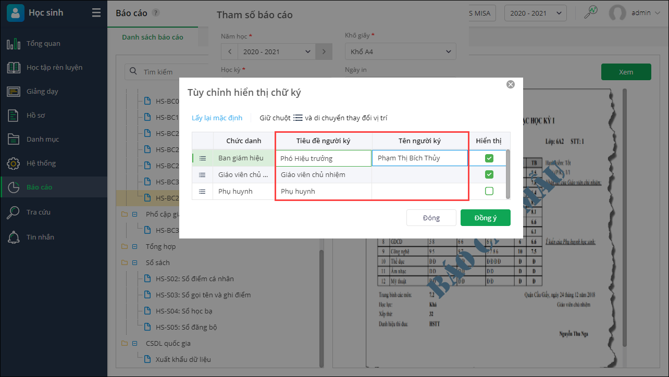Image resolution: width=669 pixels, height=377 pixels.
Task: Click the Học tập rèn luyện book icon
Action: (14, 67)
